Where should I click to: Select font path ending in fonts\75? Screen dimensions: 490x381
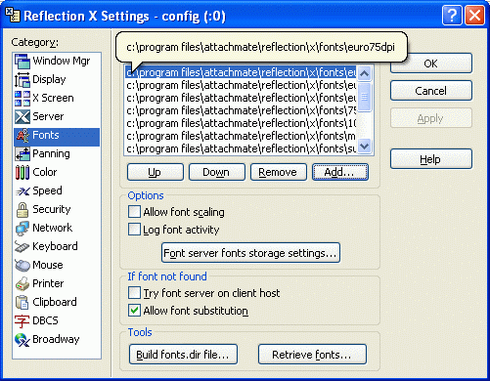241,110
